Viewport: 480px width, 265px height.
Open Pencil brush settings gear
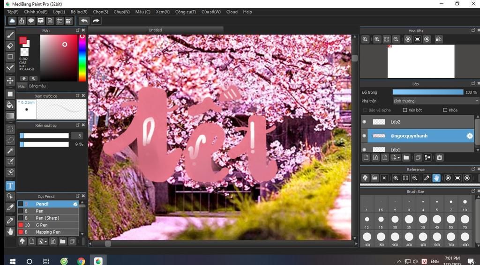75,204
